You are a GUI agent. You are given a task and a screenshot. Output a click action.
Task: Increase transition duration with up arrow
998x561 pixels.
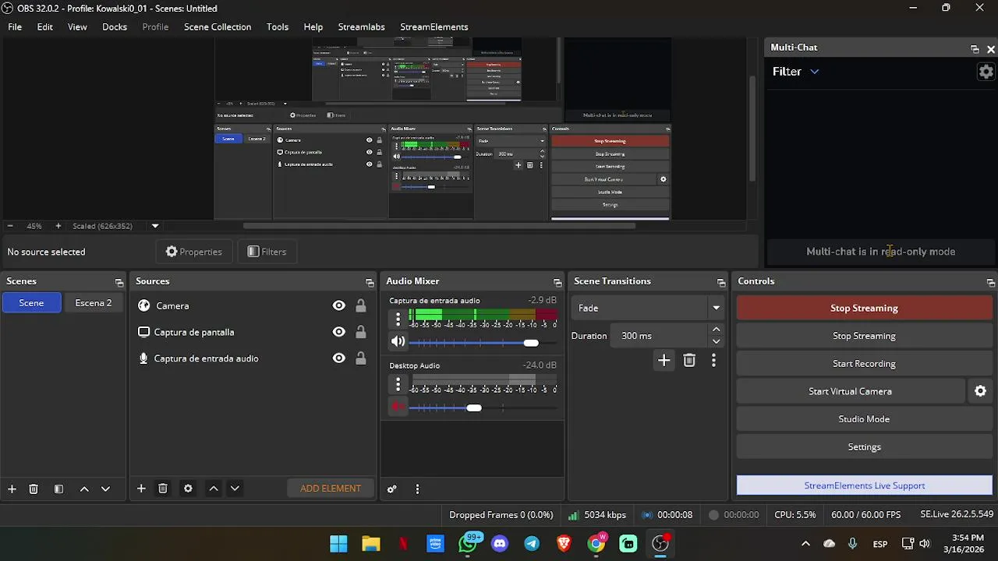tap(716, 330)
